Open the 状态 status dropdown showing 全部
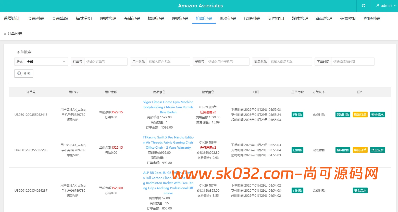This screenshot has width=398, height=212. click(x=46, y=61)
